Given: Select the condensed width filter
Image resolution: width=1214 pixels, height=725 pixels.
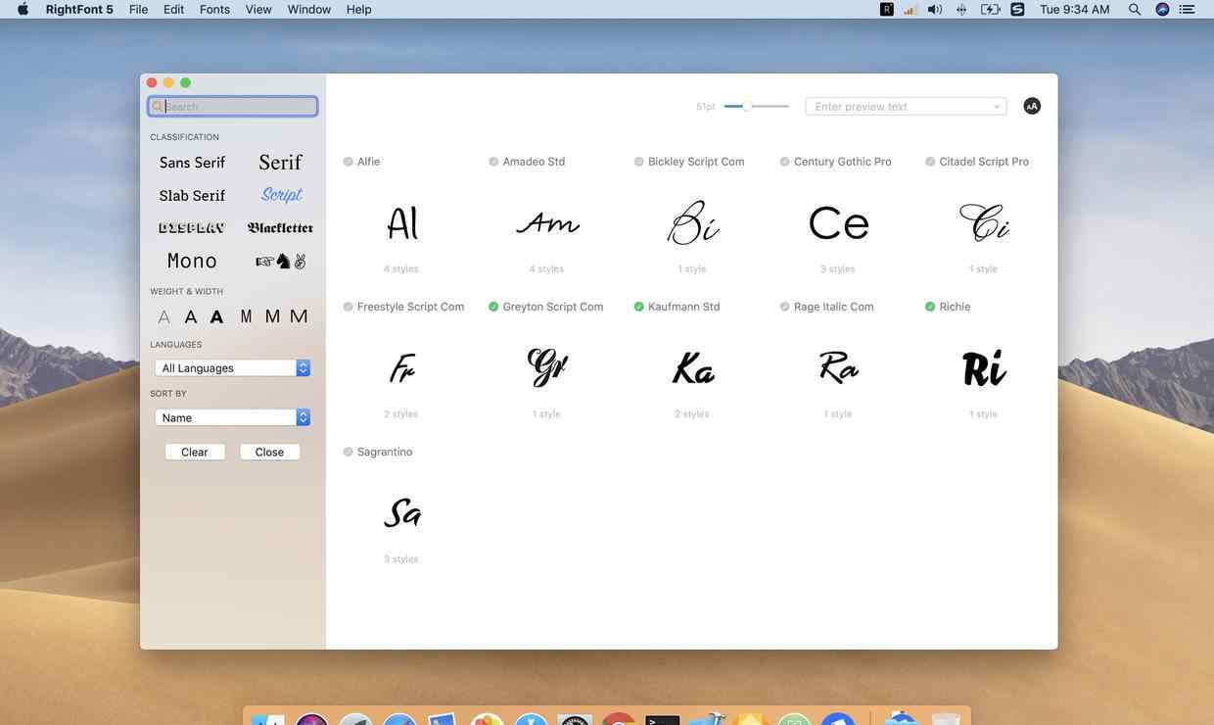Looking at the screenshot, I should [246, 316].
